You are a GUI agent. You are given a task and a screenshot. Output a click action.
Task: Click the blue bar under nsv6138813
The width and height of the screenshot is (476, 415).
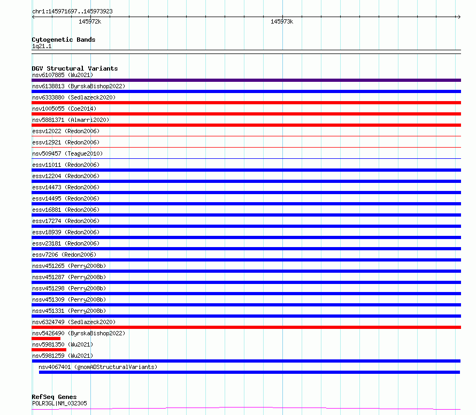[246, 91]
